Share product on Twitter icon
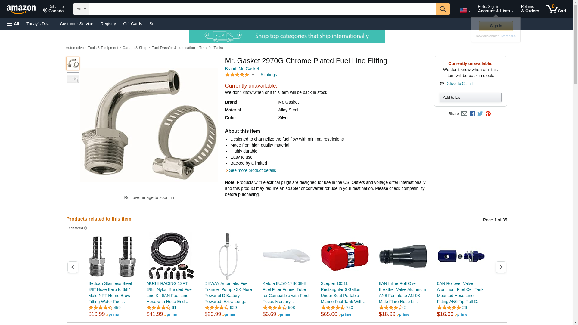The width and height of the screenshot is (578, 325). [x=480, y=114]
